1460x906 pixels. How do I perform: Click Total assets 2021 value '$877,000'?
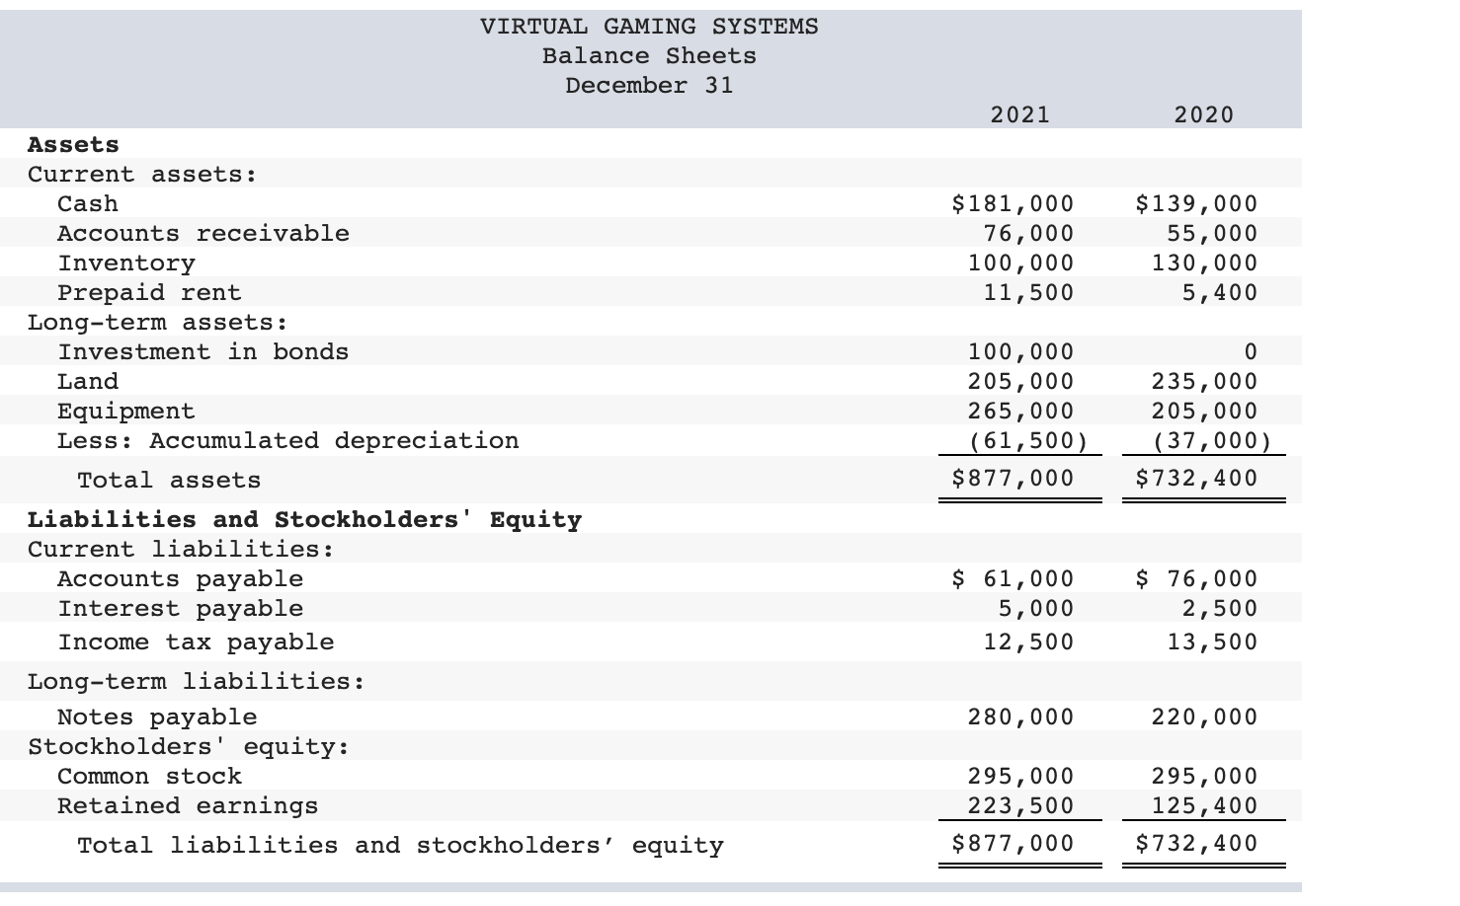pyautogui.click(x=1013, y=478)
